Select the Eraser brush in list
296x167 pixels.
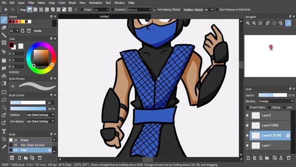coord(30,140)
